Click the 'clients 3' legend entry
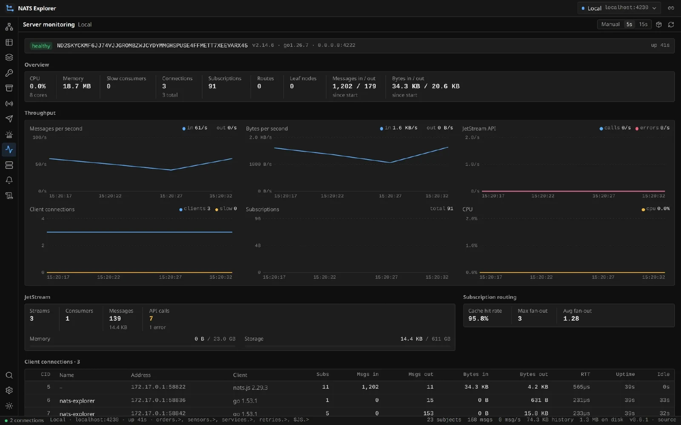The height and width of the screenshot is (425, 681). point(195,209)
